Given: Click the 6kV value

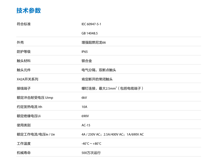Looking at the screenshot, I should point(84,98).
